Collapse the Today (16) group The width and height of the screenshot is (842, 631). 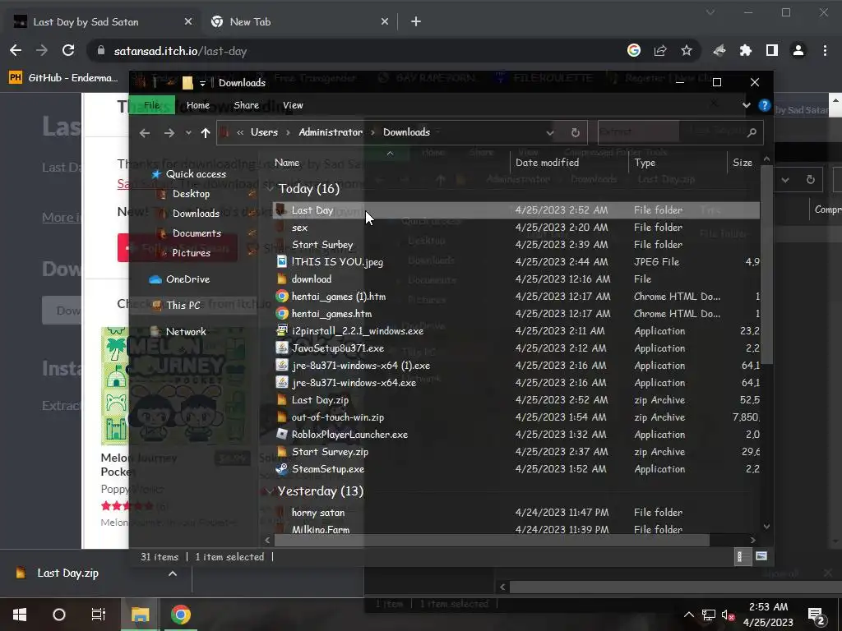270,189
